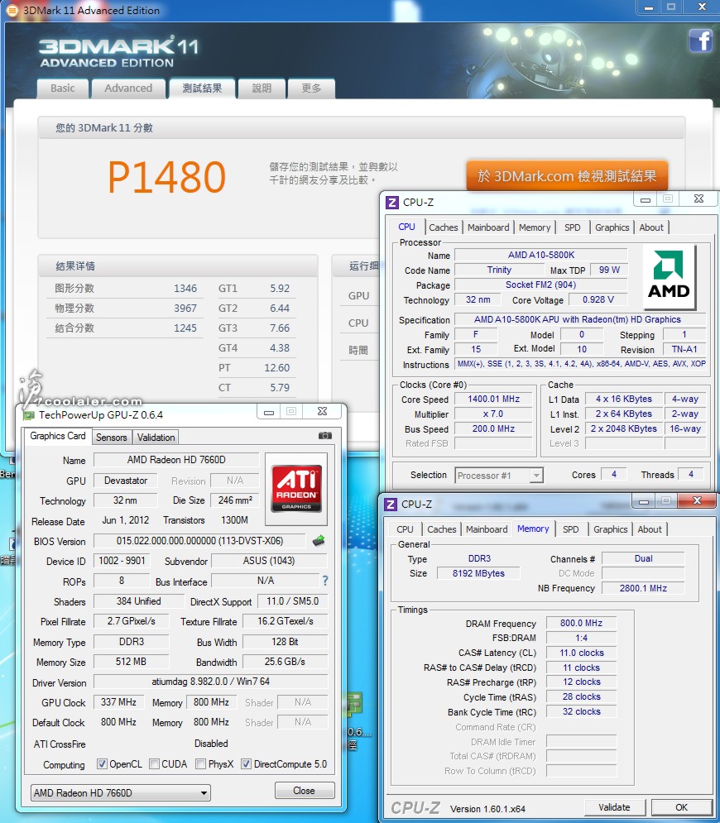Click the 3DMark 11 title bar app icon
The height and width of the screenshot is (823, 720).
pyautogui.click(x=12, y=10)
